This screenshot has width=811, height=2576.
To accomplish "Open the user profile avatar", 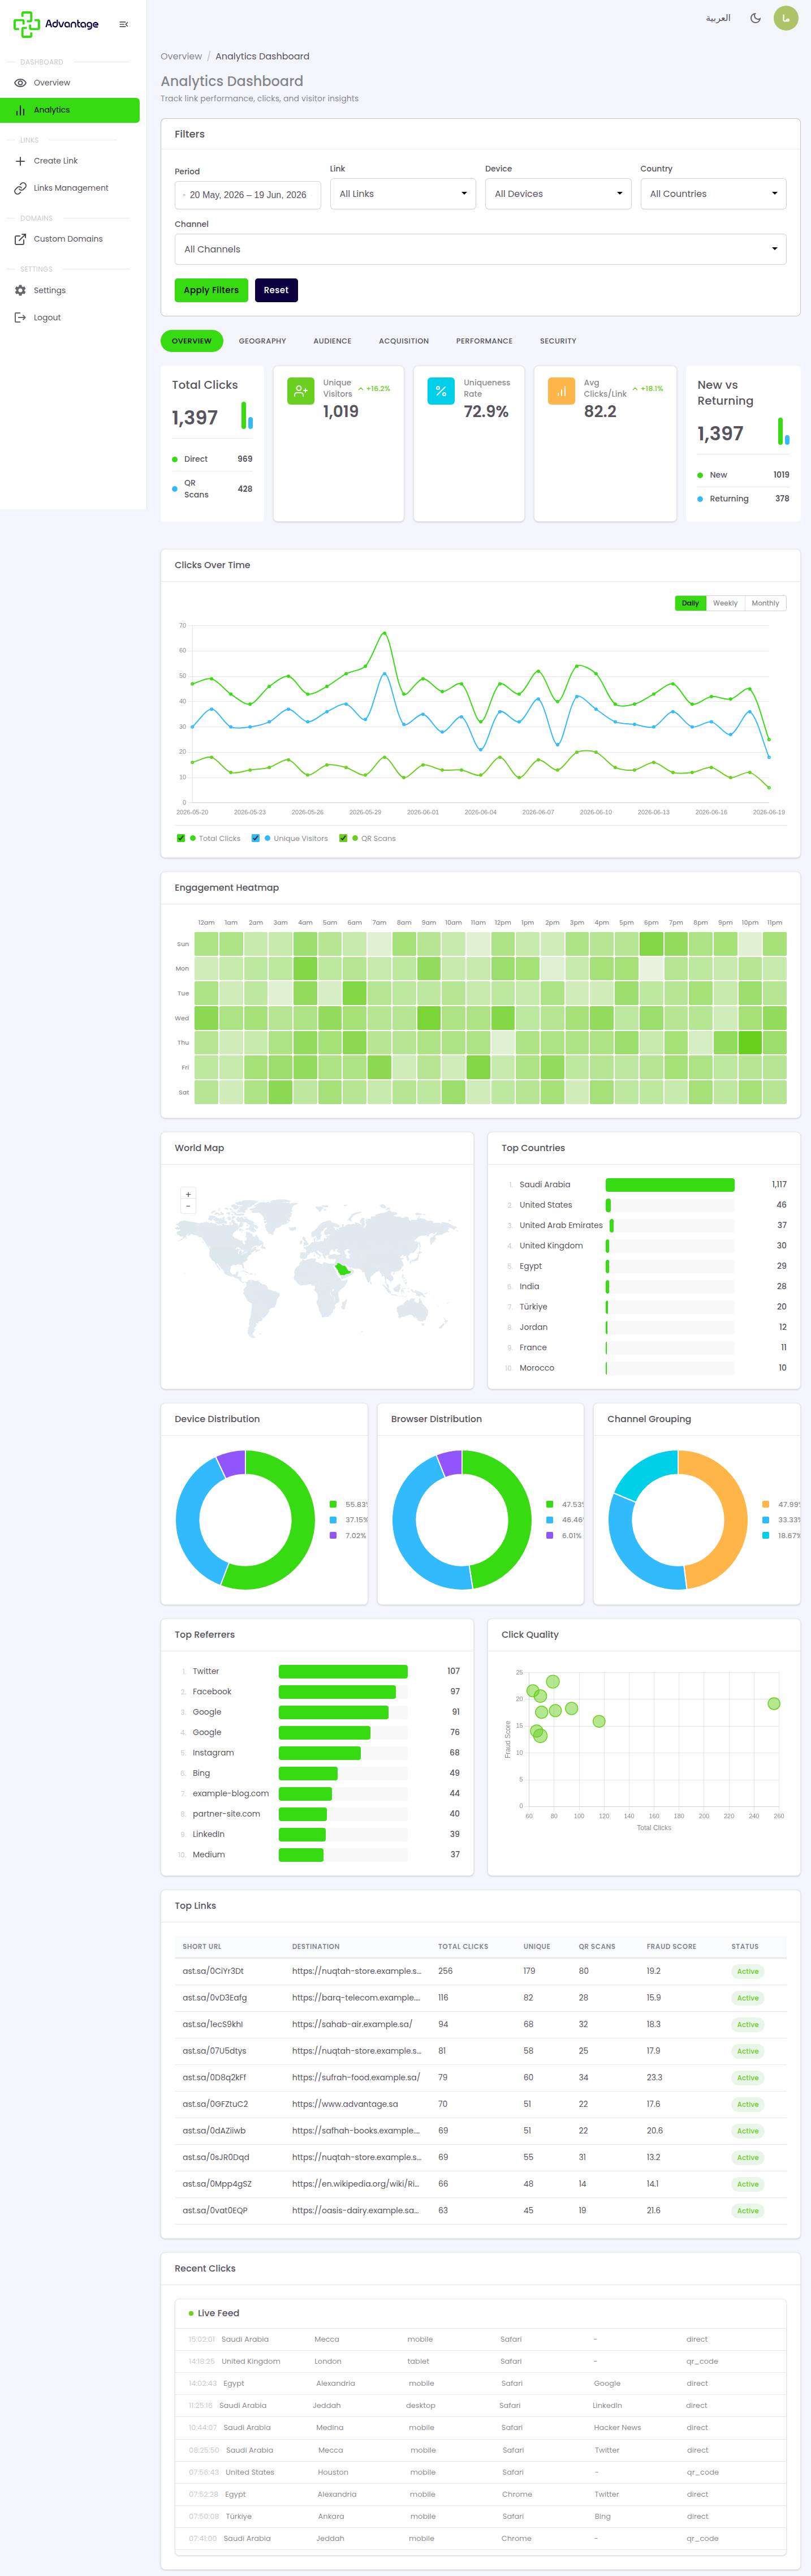I will (786, 18).
